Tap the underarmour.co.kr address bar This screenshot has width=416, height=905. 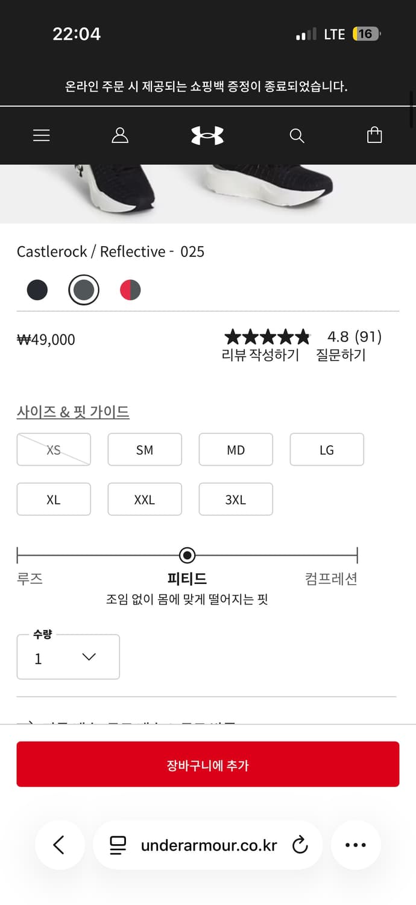click(208, 845)
